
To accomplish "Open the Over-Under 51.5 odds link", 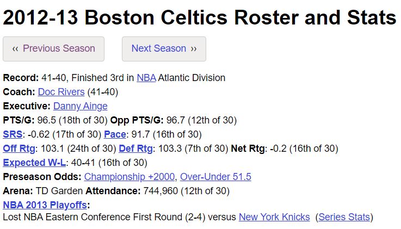I will coord(215,177).
